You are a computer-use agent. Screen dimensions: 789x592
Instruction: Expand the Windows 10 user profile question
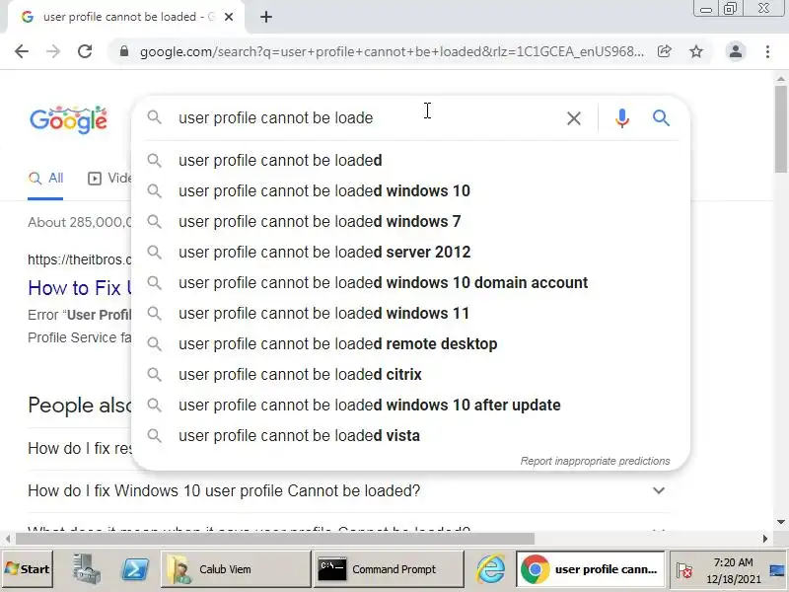tap(658, 490)
